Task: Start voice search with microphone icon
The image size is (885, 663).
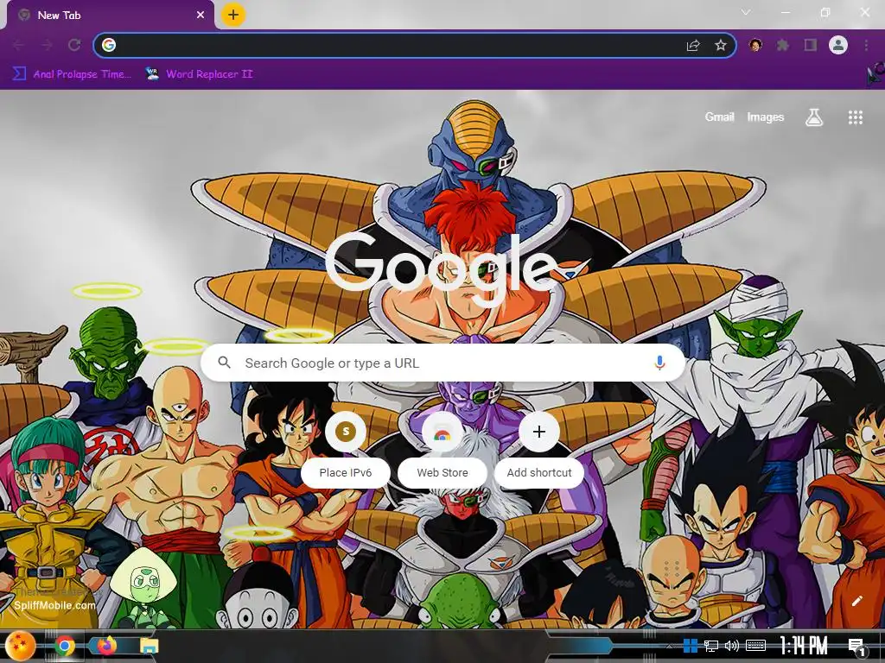Action: (x=659, y=363)
